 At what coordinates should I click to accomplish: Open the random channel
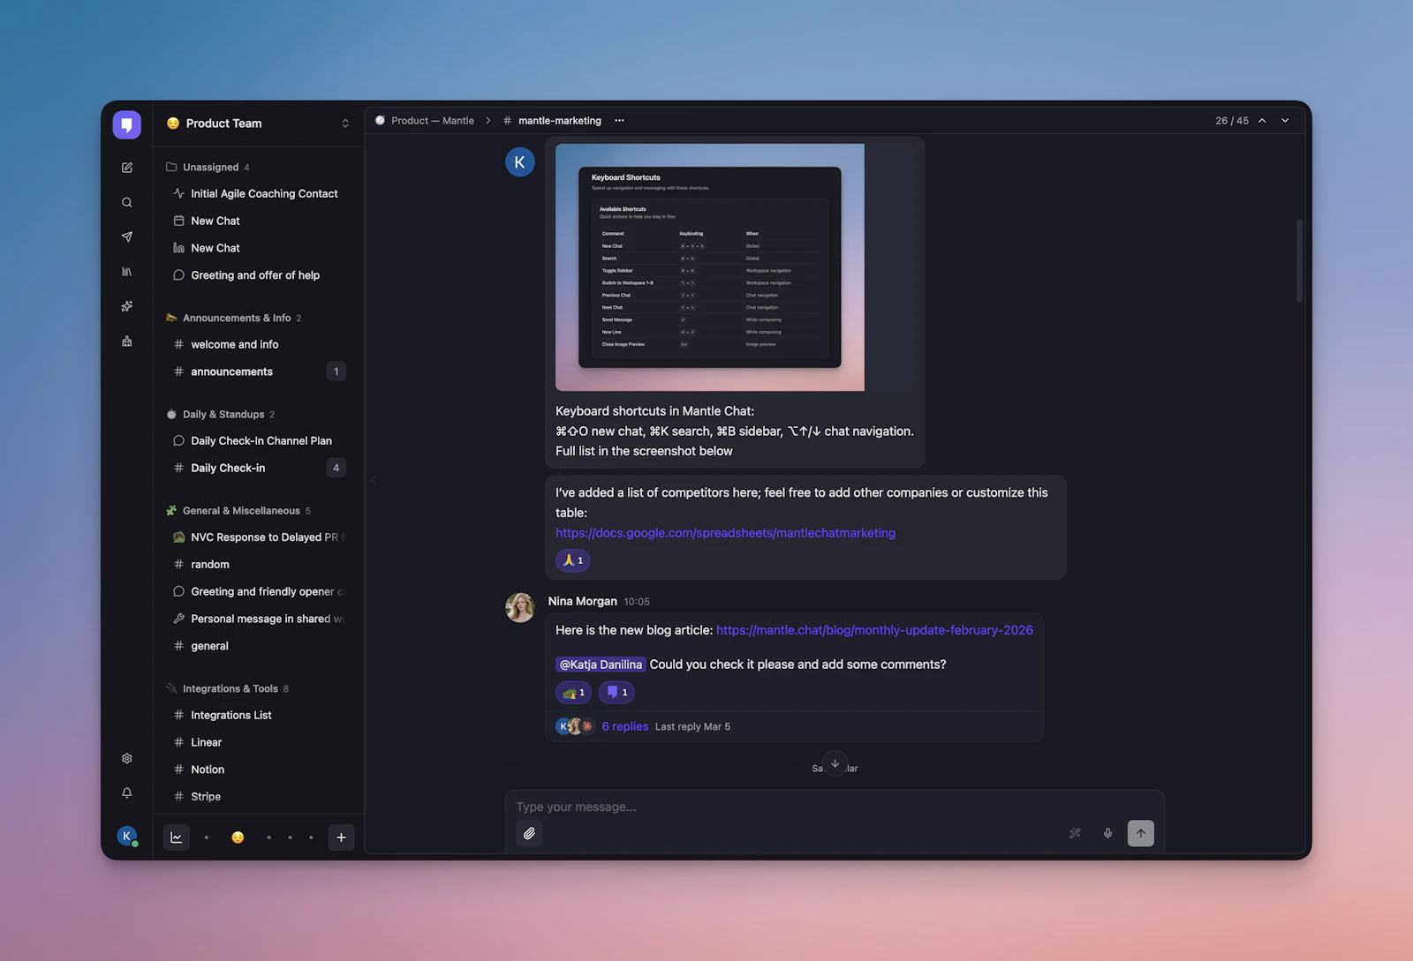(x=258, y=564)
